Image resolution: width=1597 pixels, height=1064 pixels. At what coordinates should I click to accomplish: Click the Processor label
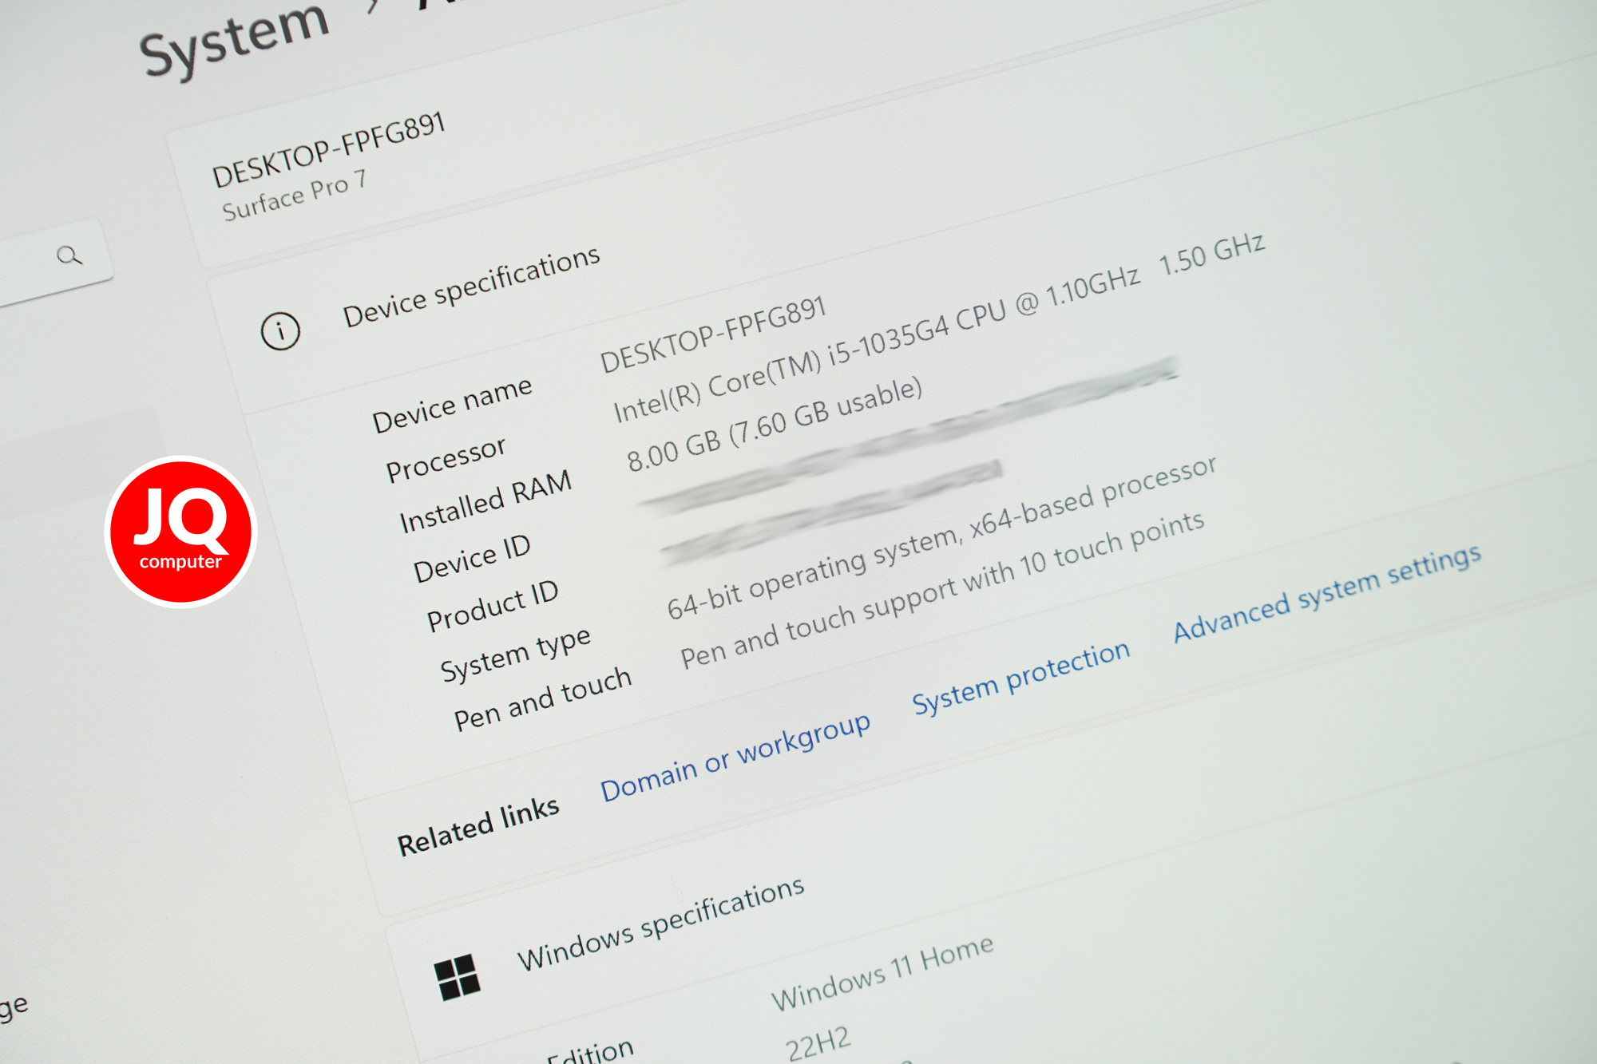click(446, 459)
